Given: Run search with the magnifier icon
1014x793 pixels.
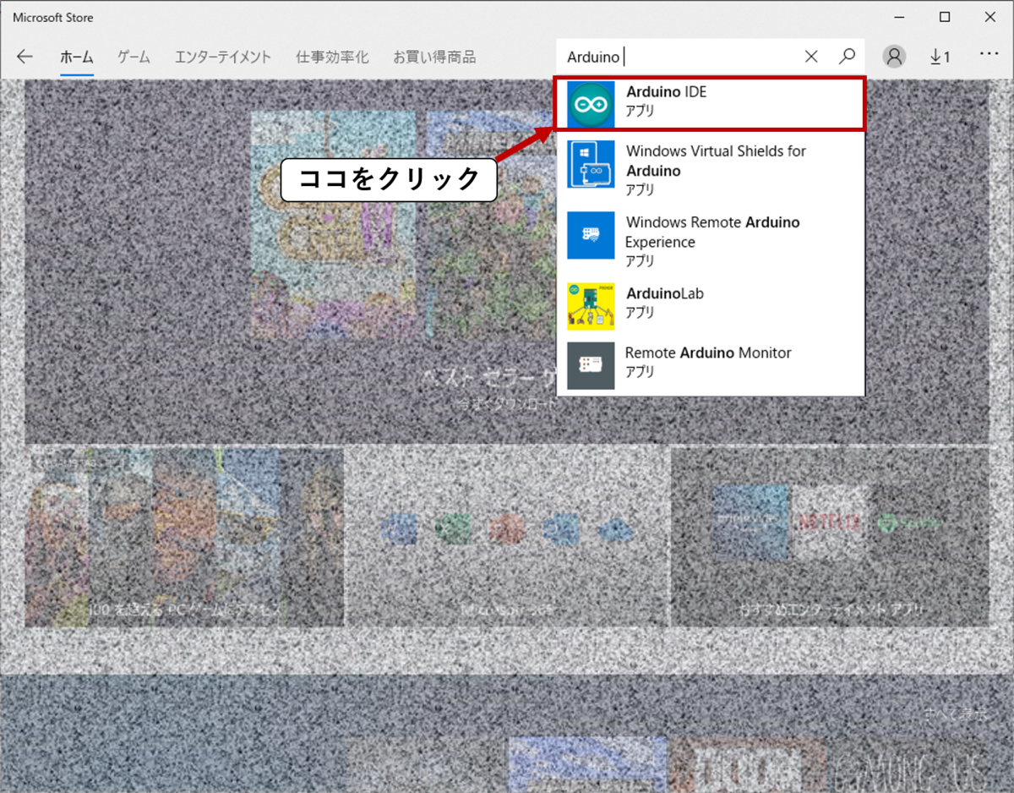Looking at the screenshot, I should [847, 57].
